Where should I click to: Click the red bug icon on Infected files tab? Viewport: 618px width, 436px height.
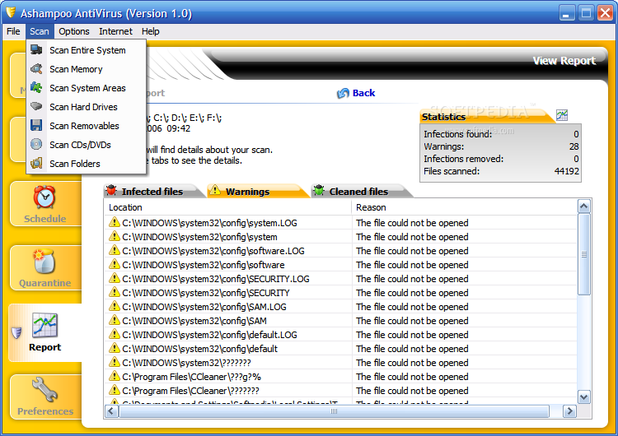pyautogui.click(x=111, y=191)
